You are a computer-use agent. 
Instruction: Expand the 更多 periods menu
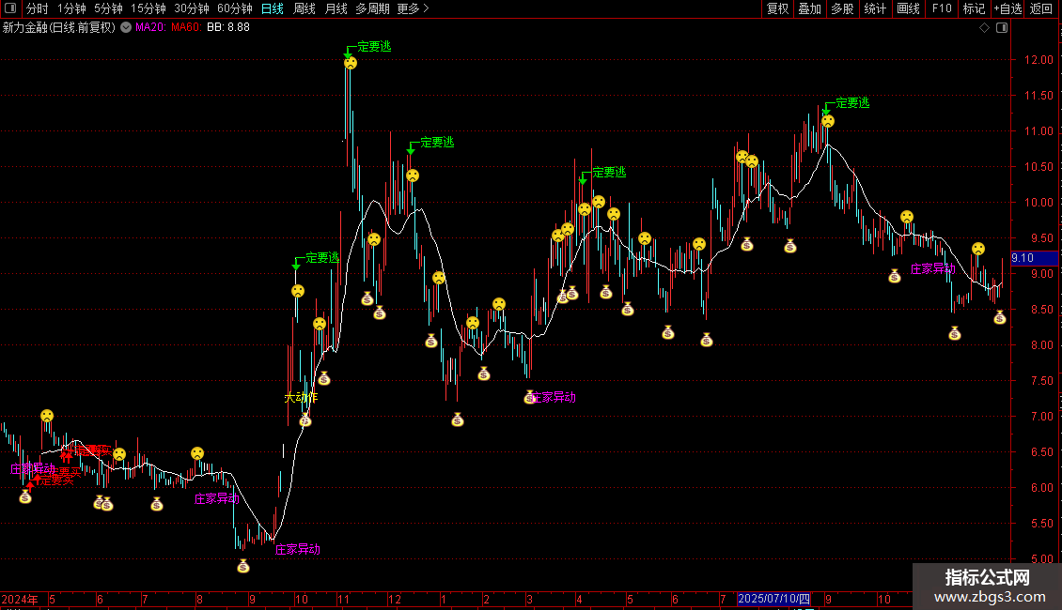click(x=414, y=8)
